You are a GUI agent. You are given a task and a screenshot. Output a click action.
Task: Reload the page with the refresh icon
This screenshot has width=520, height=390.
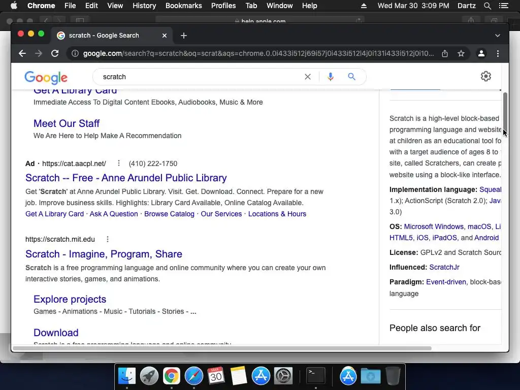(x=55, y=53)
